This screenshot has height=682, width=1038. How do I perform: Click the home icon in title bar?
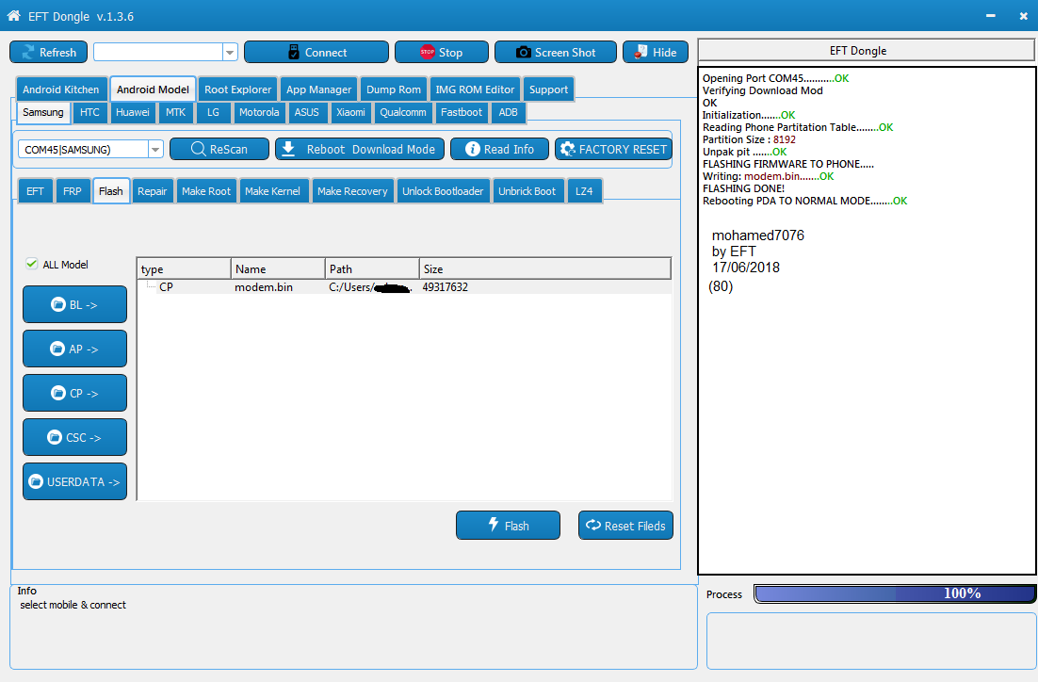coord(13,16)
